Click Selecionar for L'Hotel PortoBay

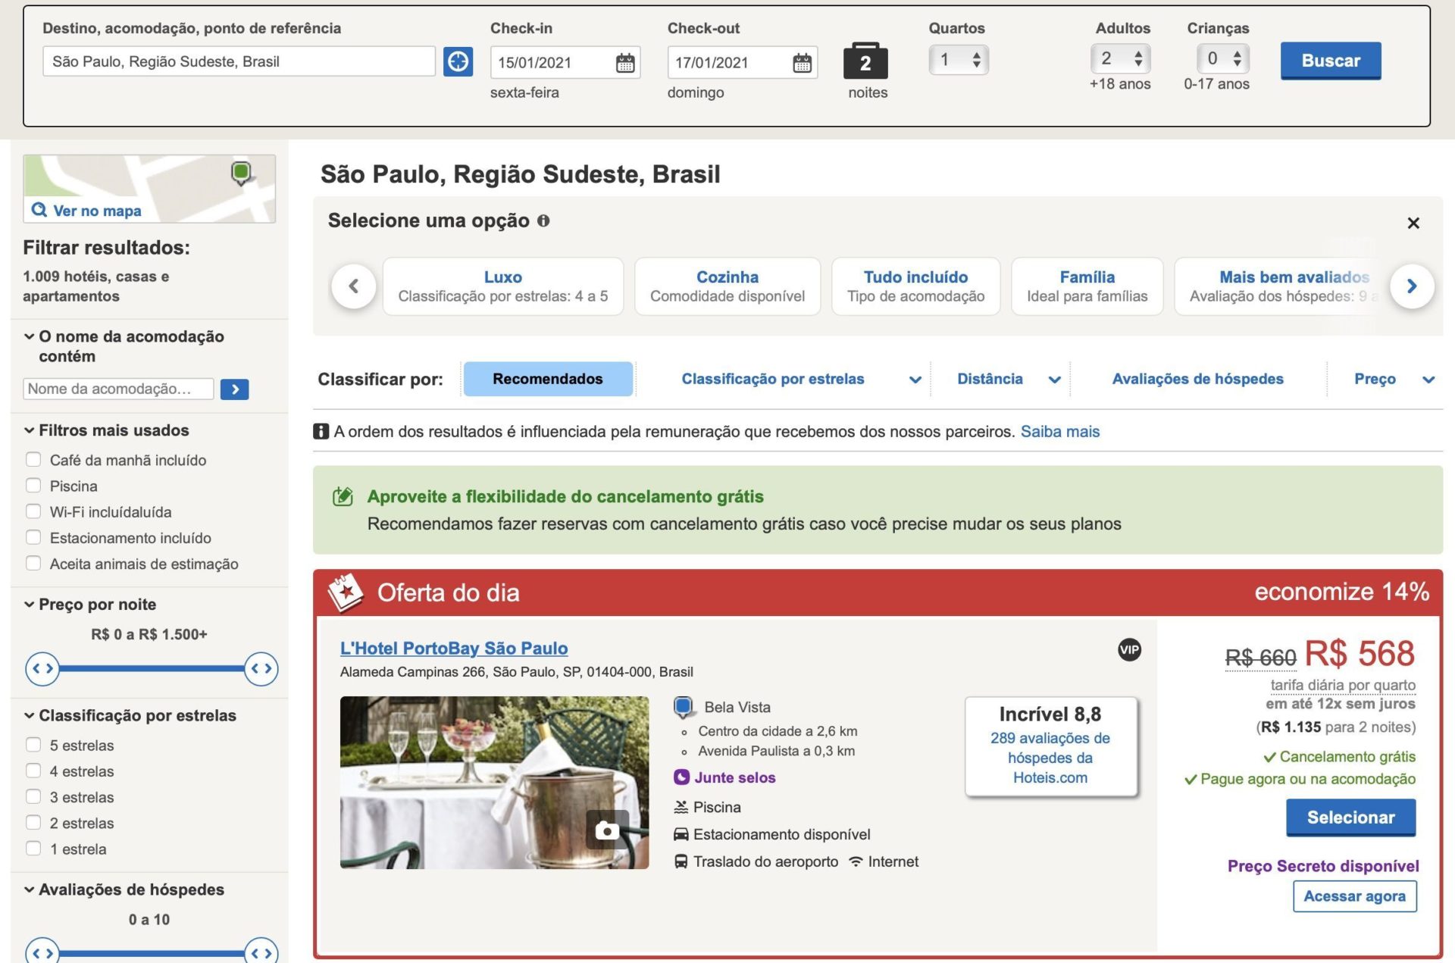(1350, 818)
